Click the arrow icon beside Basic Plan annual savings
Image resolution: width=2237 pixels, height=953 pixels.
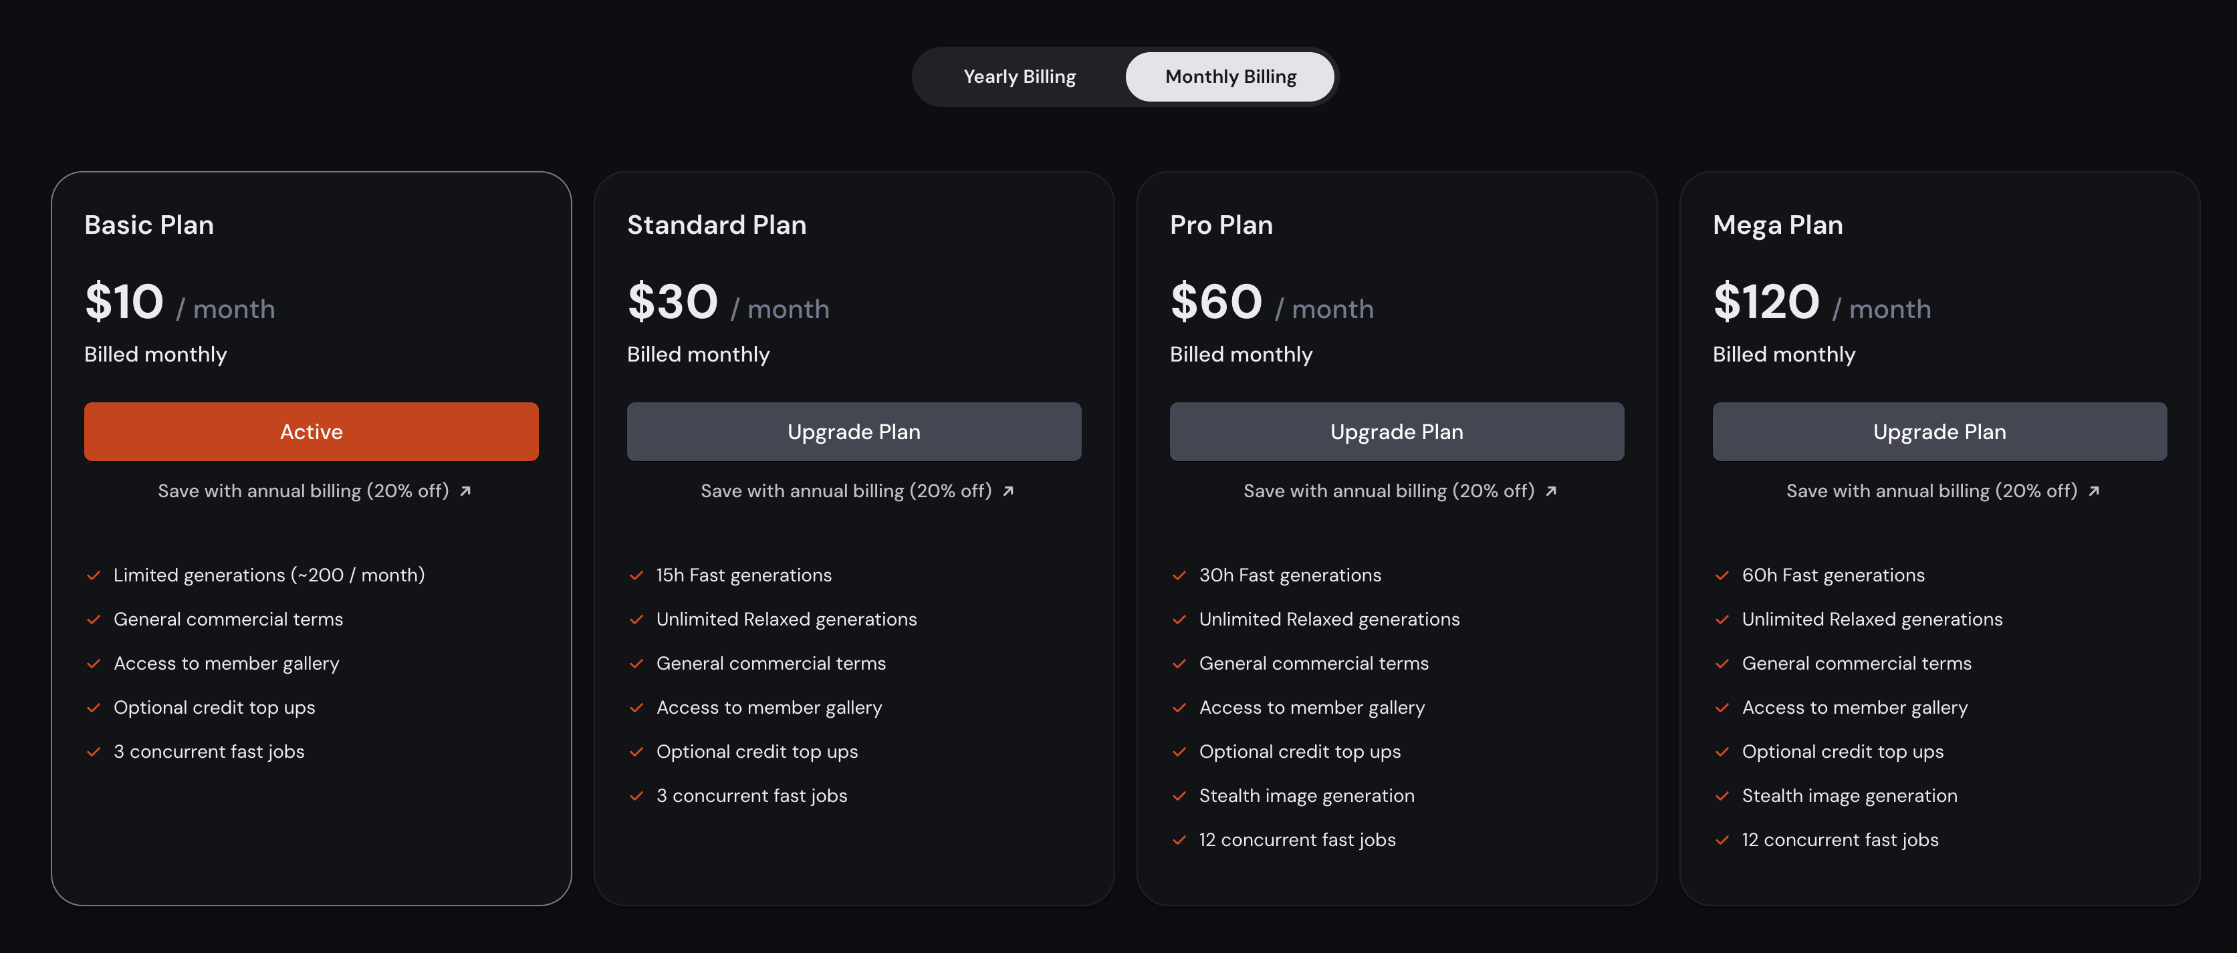[465, 491]
